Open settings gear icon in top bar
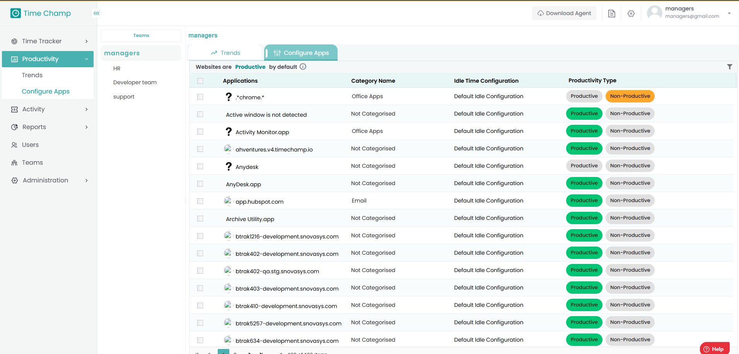The width and height of the screenshot is (739, 354). coord(631,14)
